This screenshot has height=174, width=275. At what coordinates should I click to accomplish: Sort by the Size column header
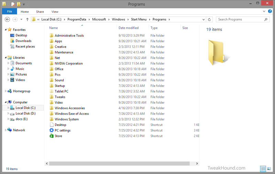185,28
